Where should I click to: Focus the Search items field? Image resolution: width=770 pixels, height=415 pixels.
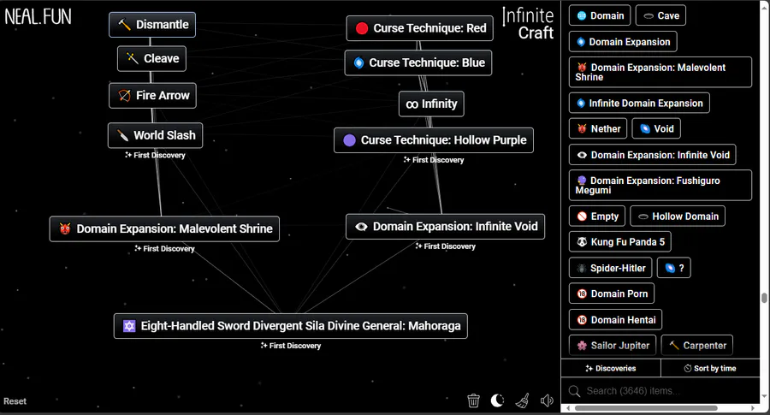click(660, 391)
